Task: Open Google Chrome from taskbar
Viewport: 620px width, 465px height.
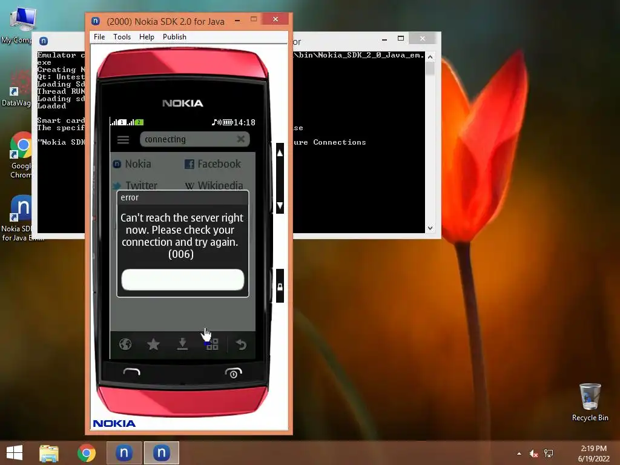Action: (x=86, y=453)
